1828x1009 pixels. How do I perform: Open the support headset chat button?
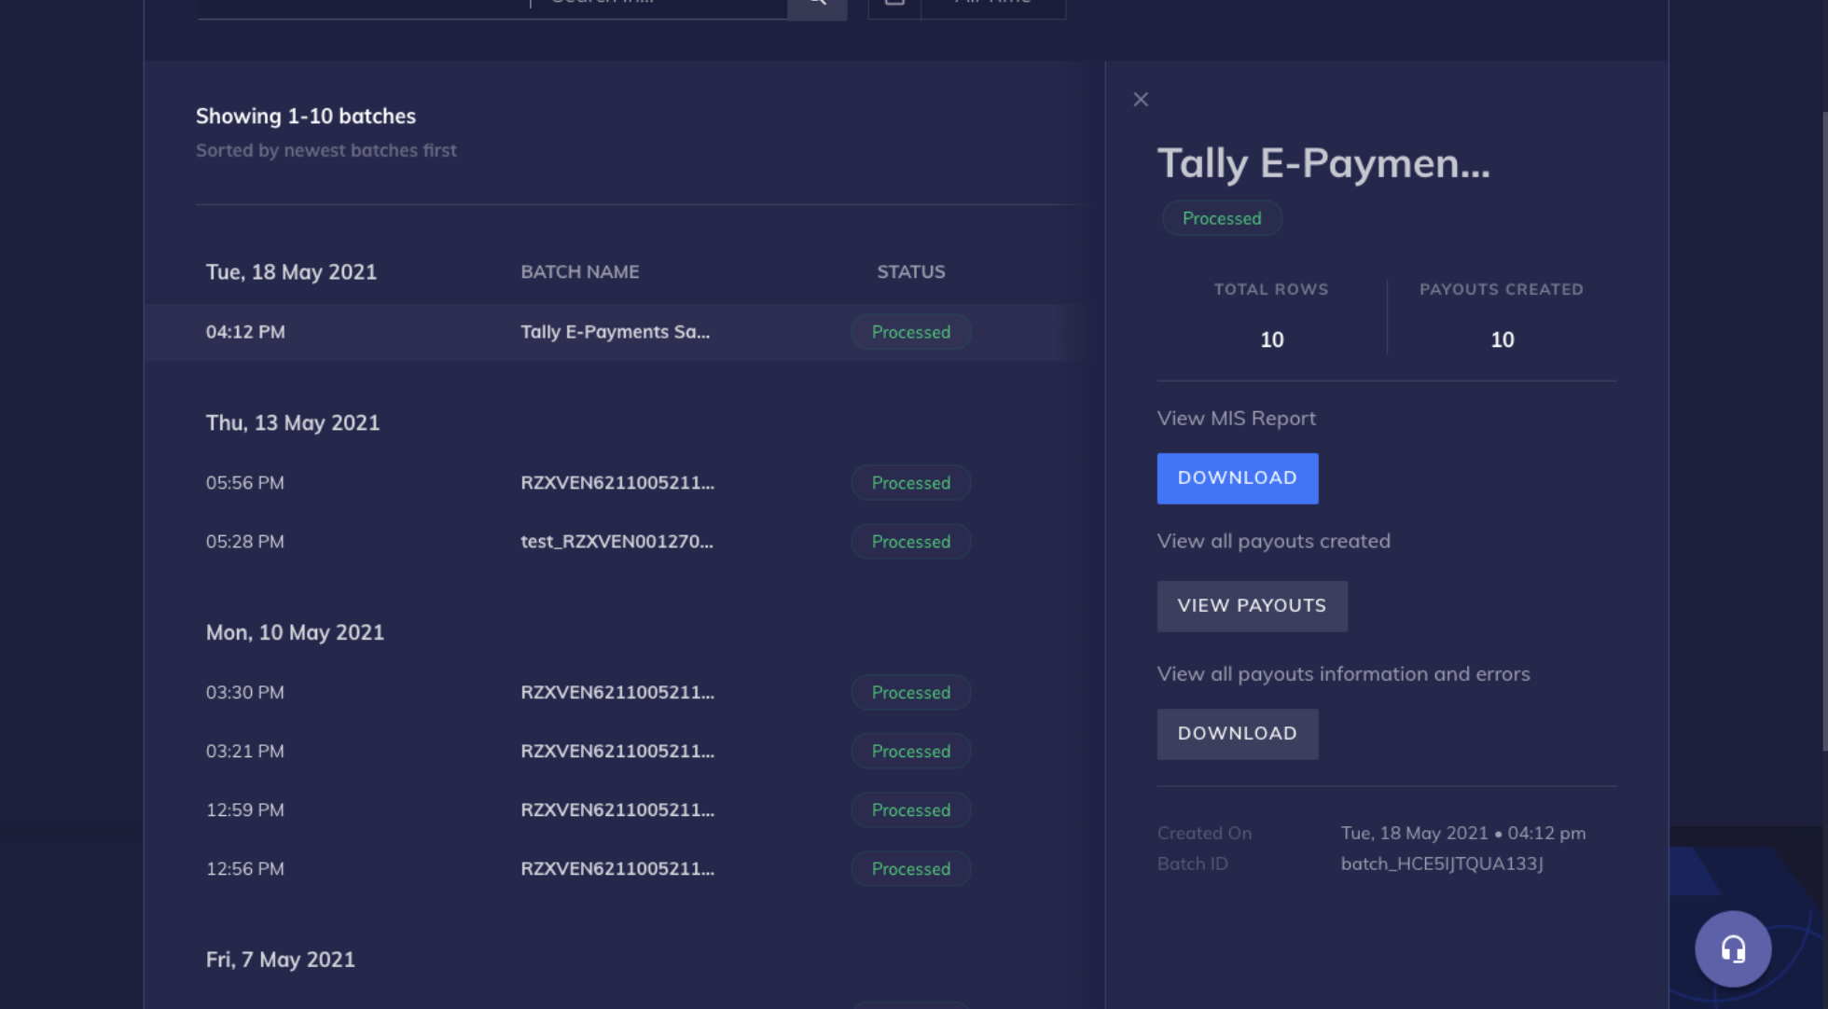pyautogui.click(x=1733, y=948)
